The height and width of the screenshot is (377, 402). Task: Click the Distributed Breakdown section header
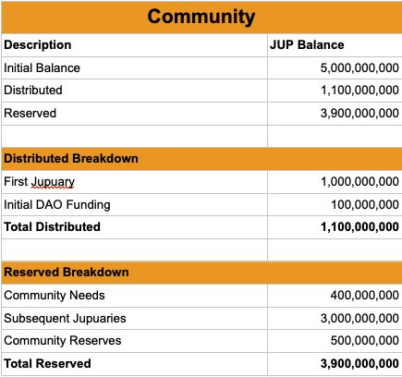[x=201, y=159]
